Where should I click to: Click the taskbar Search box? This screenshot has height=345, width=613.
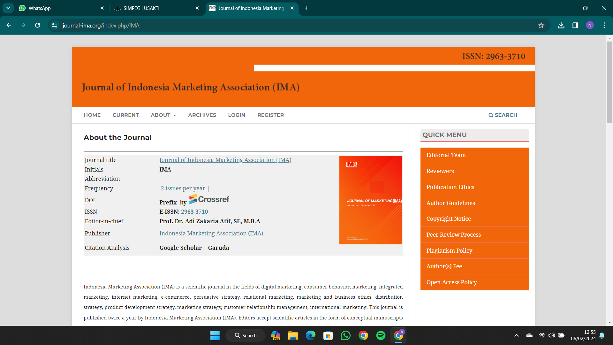click(245, 335)
